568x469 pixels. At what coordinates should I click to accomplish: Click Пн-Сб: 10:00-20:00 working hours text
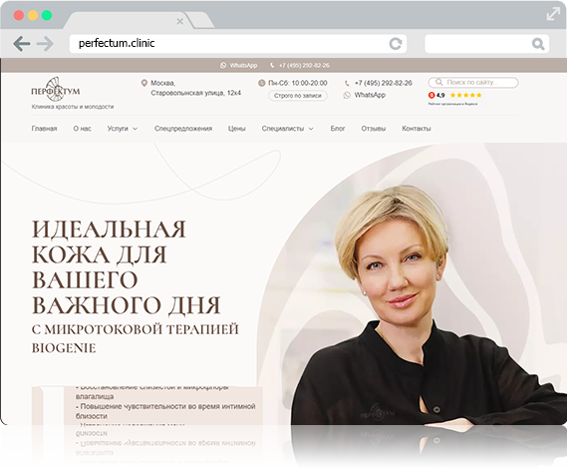coord(298,83)
